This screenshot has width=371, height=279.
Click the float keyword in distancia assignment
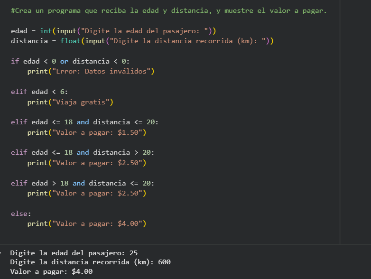pos(70,41)
